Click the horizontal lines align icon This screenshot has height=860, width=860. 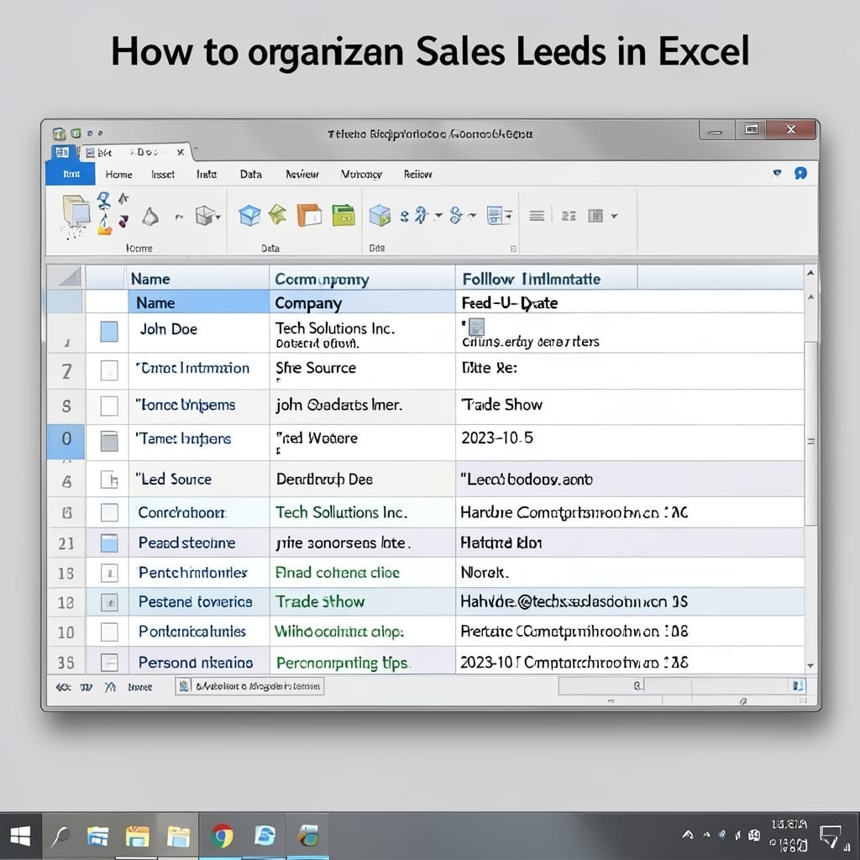coord(537,216)
